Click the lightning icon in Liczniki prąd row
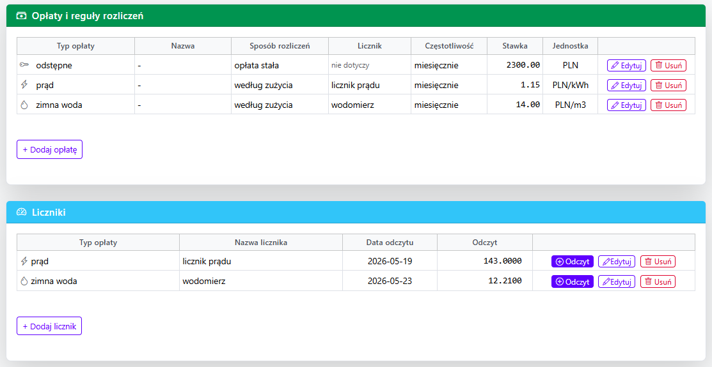 point(24,261)
